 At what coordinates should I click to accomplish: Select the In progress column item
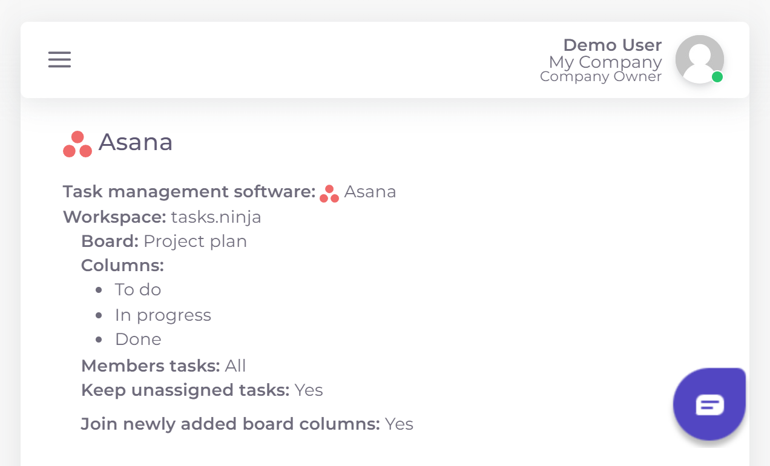[163, 315]
